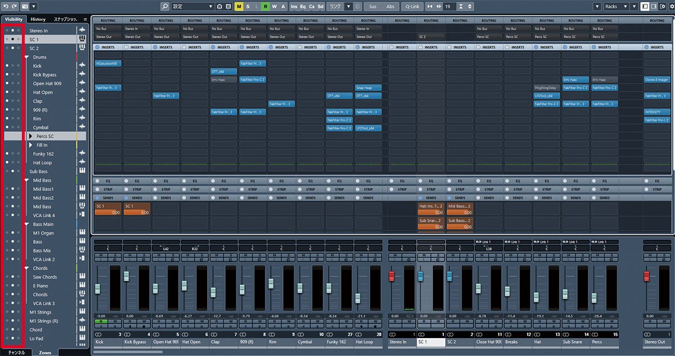Click the Sus button in toolbar
Image resolution: width=675 pixels, height=356 pixels.
pyautogui.click(x=373, y=6)
